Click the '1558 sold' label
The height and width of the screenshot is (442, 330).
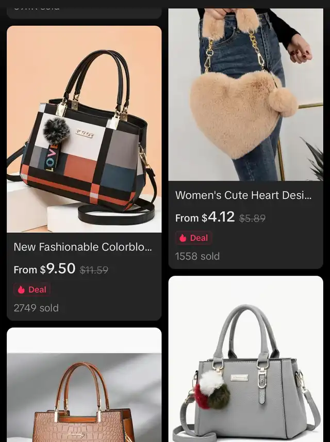tap(197, 256)
